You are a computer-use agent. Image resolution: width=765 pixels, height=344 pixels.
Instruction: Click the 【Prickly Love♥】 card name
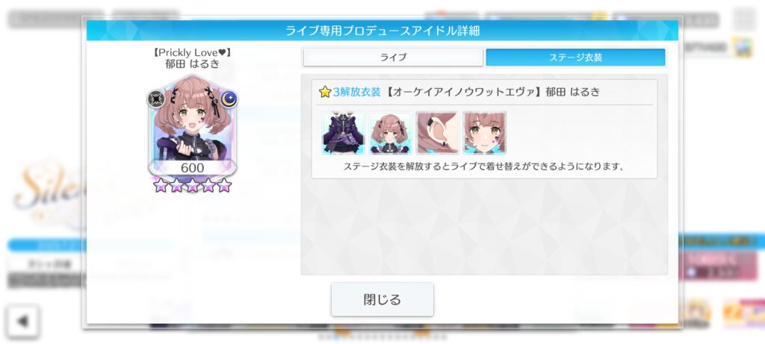[192, 53]
